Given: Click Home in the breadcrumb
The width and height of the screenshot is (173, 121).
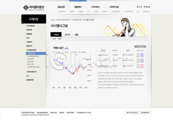Looking at the screenshot, I should coord(52,20).
